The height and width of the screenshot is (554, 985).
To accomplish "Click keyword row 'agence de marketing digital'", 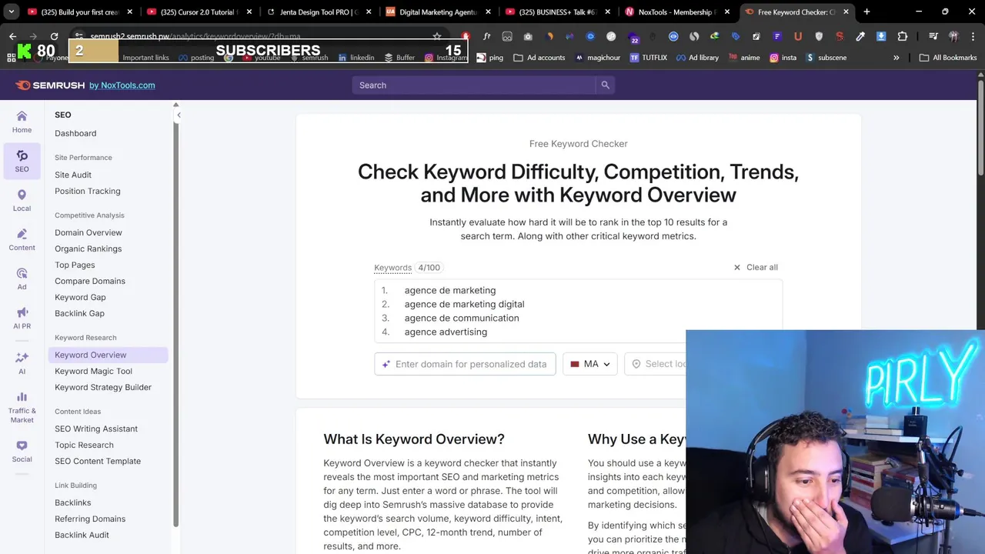I will click(464, 304).
